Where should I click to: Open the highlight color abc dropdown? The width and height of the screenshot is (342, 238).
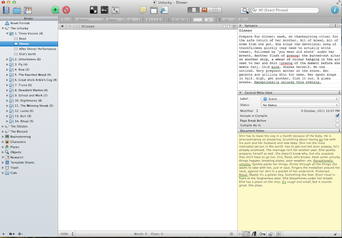pyautogui.click(x=209, y=20)
